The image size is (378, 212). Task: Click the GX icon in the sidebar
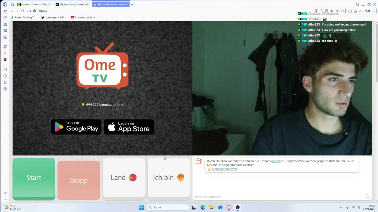coord(5,193)
